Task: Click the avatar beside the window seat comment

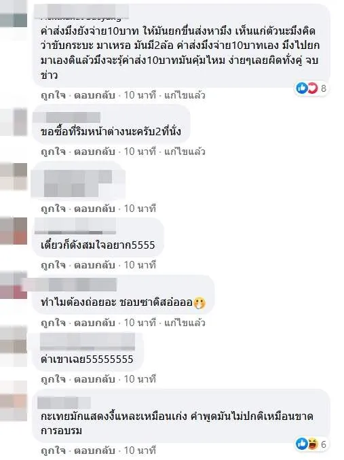Action: tap(14, 122)
